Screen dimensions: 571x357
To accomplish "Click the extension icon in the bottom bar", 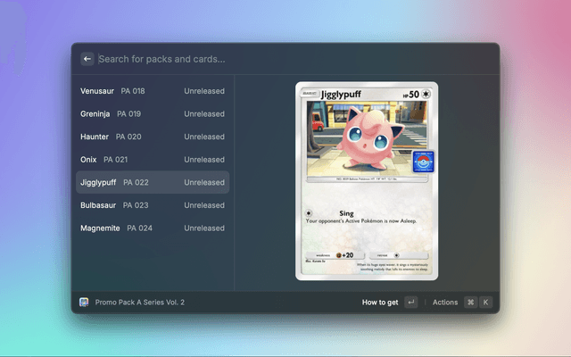I will coord(84,303).
